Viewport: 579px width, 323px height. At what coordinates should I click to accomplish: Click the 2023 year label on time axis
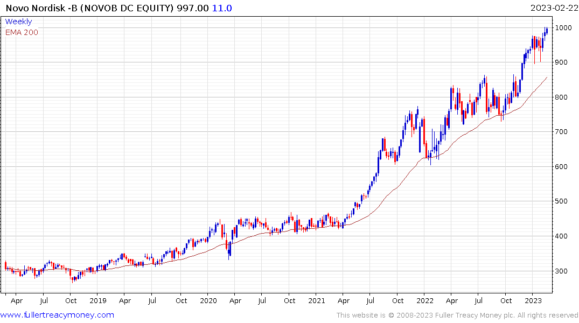coord(533,301)
